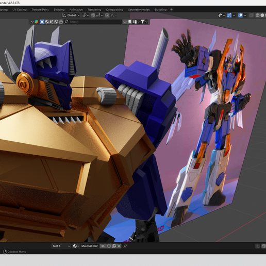Switch to the Animation workspace
This screenshot has width=266, height=266.
76,10
